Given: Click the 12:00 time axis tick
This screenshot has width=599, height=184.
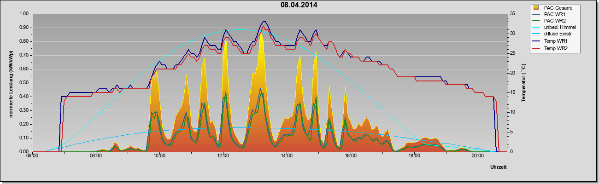Looking at the screenshot, I should coord(223,156).
